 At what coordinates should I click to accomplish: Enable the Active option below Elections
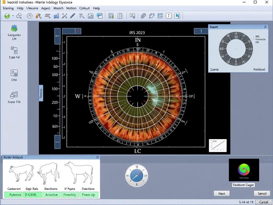[x=51, y=195]
